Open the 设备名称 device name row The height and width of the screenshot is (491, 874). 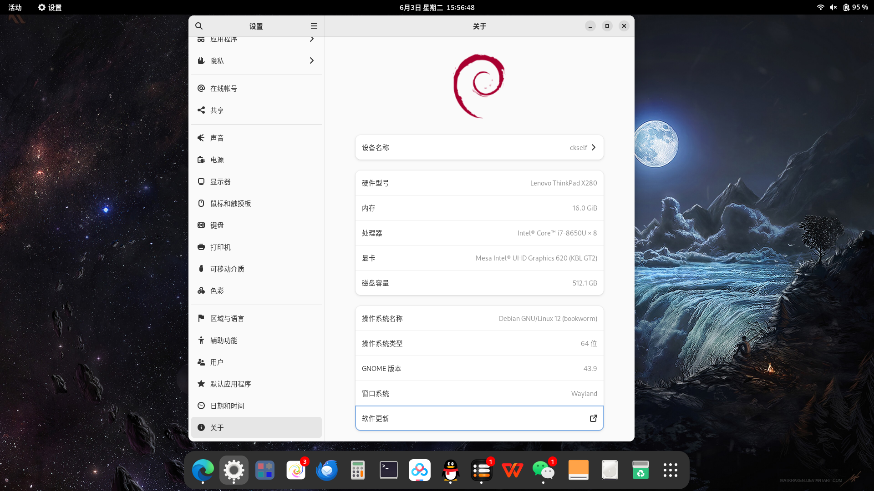click(479, 147)
